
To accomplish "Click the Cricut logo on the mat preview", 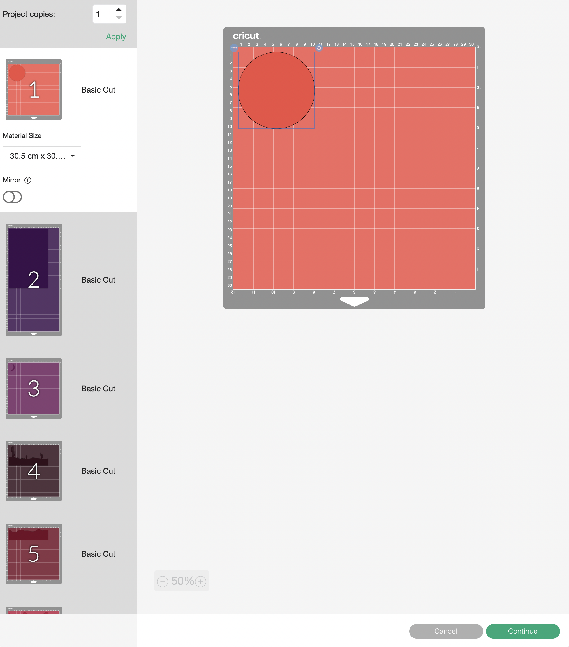I will coord(246,35).
